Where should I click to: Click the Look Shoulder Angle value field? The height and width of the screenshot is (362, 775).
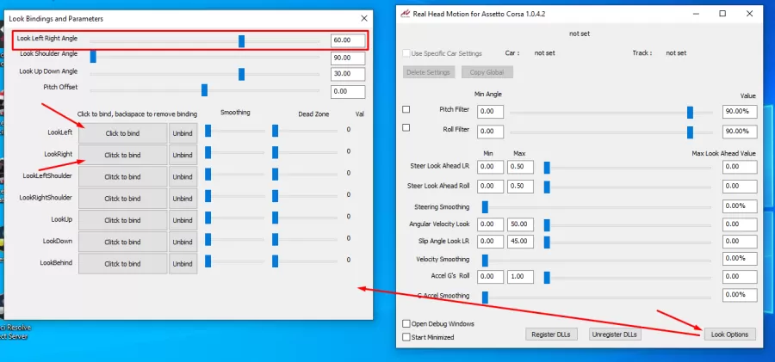[x=348, y=58]
